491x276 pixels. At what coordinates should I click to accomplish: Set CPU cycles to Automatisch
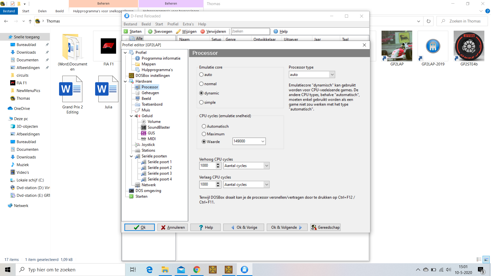[204, 126]
